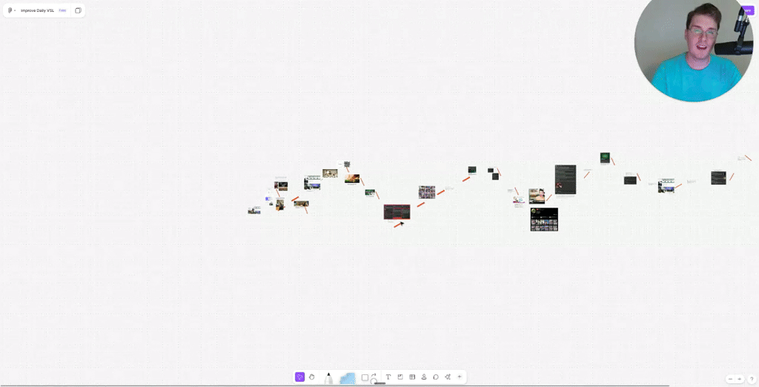Viewport: 759px width, 387px height.
Task: Click the presenter webcam bubble
Action: coord(694,50)
